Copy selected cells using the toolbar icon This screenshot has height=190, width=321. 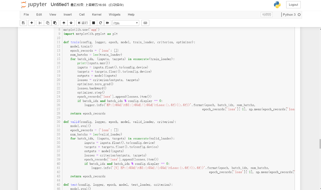point(48,23)
